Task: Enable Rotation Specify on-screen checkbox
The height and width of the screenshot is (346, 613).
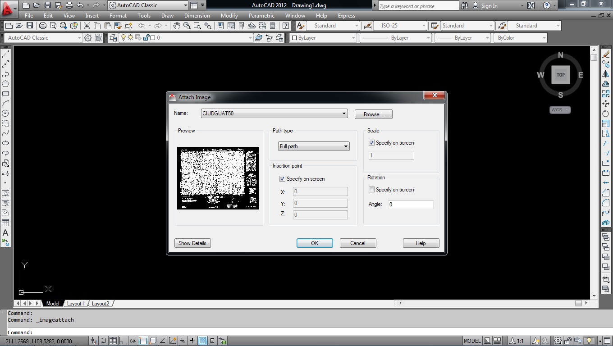Action: point(371,190)
